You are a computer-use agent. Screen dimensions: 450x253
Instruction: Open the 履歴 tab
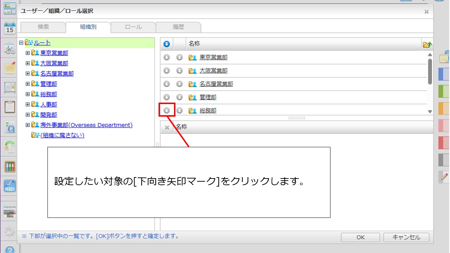click(x=178, y=27)
